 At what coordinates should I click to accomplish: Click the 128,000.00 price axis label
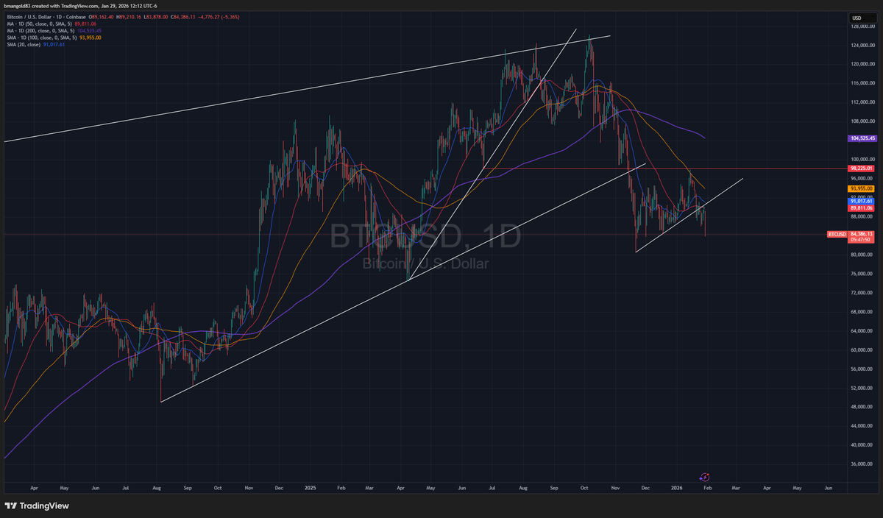pyautogui.click(x=862, y=26)
